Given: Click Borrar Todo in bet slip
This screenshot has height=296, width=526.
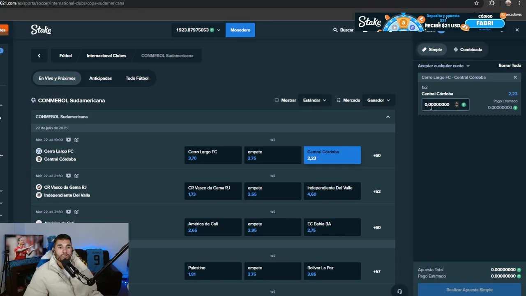Looking at the screenshot, I should coord(510,65).
